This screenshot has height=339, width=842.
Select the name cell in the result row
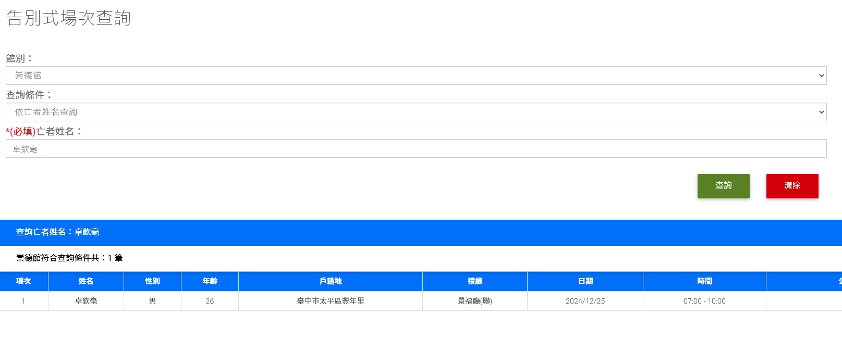click(86, 301)
